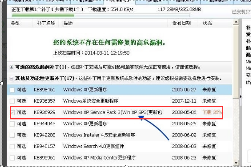Click the scrollbar down arrow

236,163
